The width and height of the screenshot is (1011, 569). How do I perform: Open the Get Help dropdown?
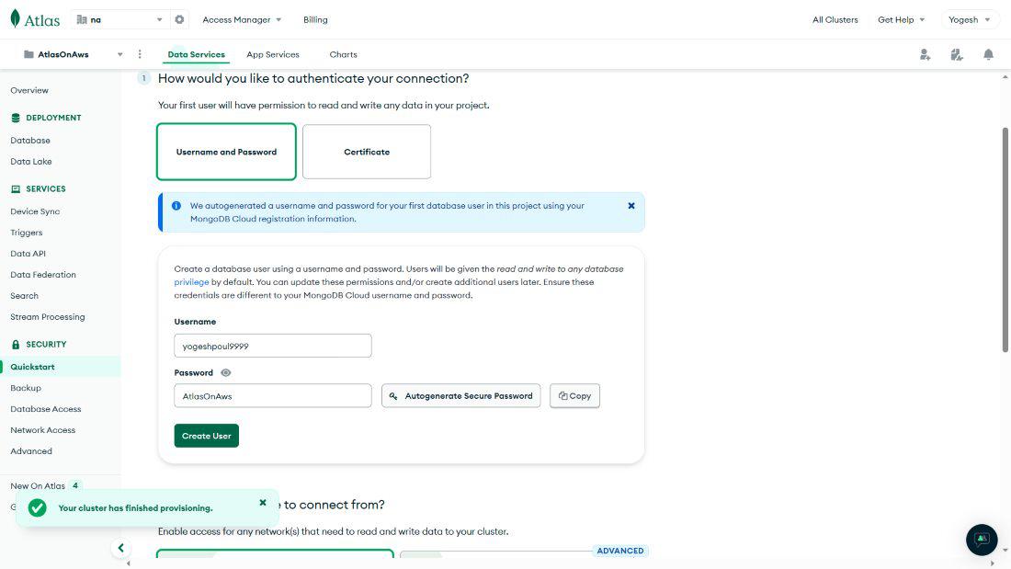click(x=901, y=19)
